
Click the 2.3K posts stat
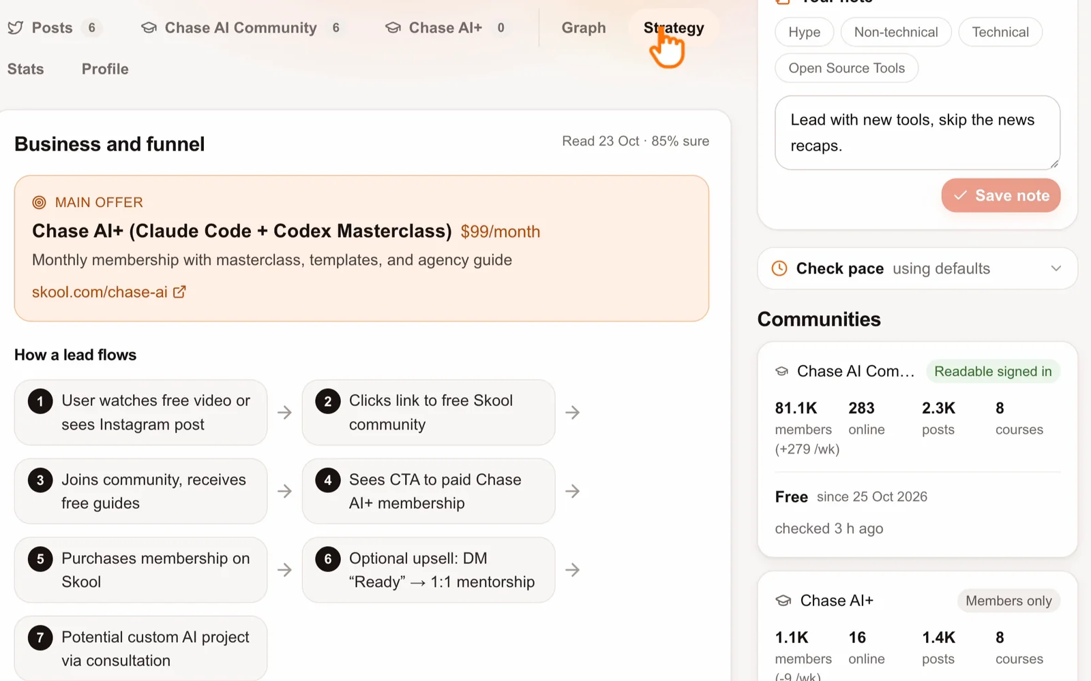pyautogui.click(x=939, y=418)
